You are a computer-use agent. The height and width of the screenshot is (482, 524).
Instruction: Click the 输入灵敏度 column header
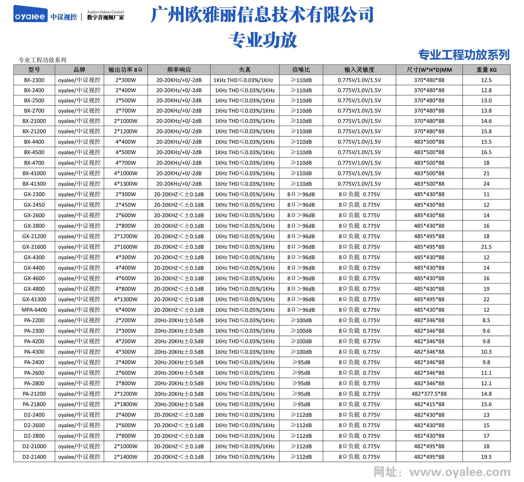[359, 70]
